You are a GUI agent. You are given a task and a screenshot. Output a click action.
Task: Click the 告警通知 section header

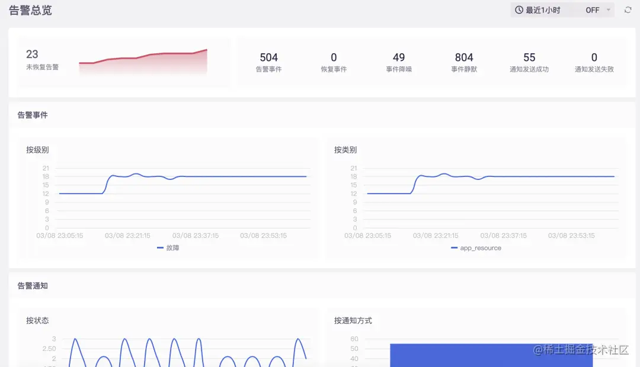[33, 285]
